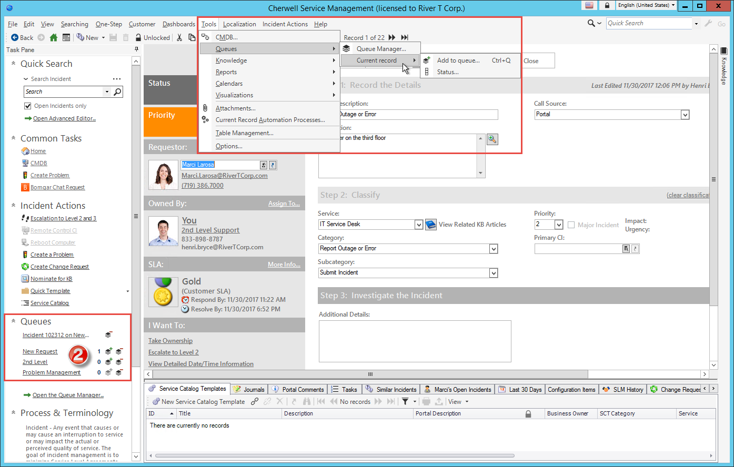Open the Queue Manager link in Task Pane
734x467 pixels.
[68, 395]
